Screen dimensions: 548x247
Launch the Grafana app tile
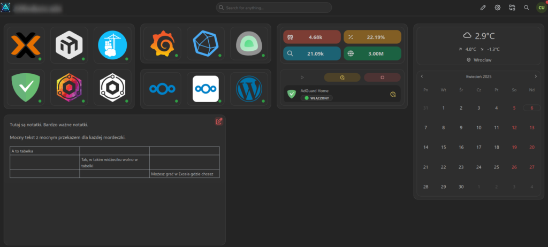tap(162, 43)
